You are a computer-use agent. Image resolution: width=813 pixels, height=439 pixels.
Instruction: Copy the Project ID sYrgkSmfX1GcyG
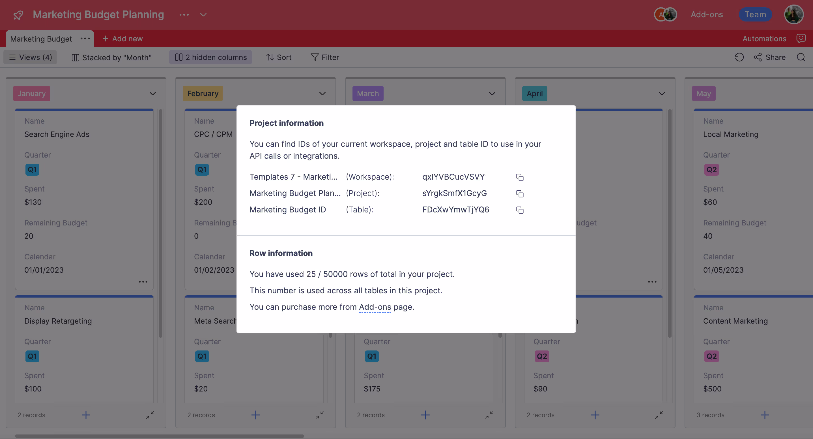click(520, 194)
